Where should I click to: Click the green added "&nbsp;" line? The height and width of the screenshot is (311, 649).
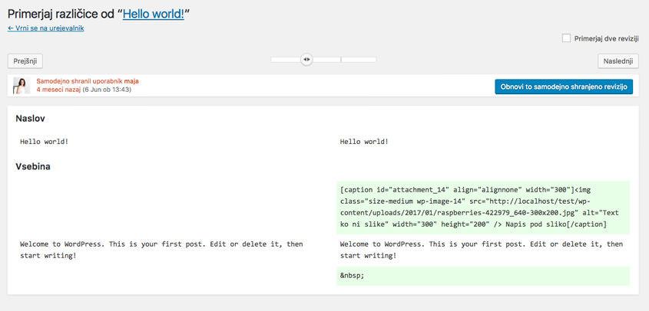pos(483,276)
